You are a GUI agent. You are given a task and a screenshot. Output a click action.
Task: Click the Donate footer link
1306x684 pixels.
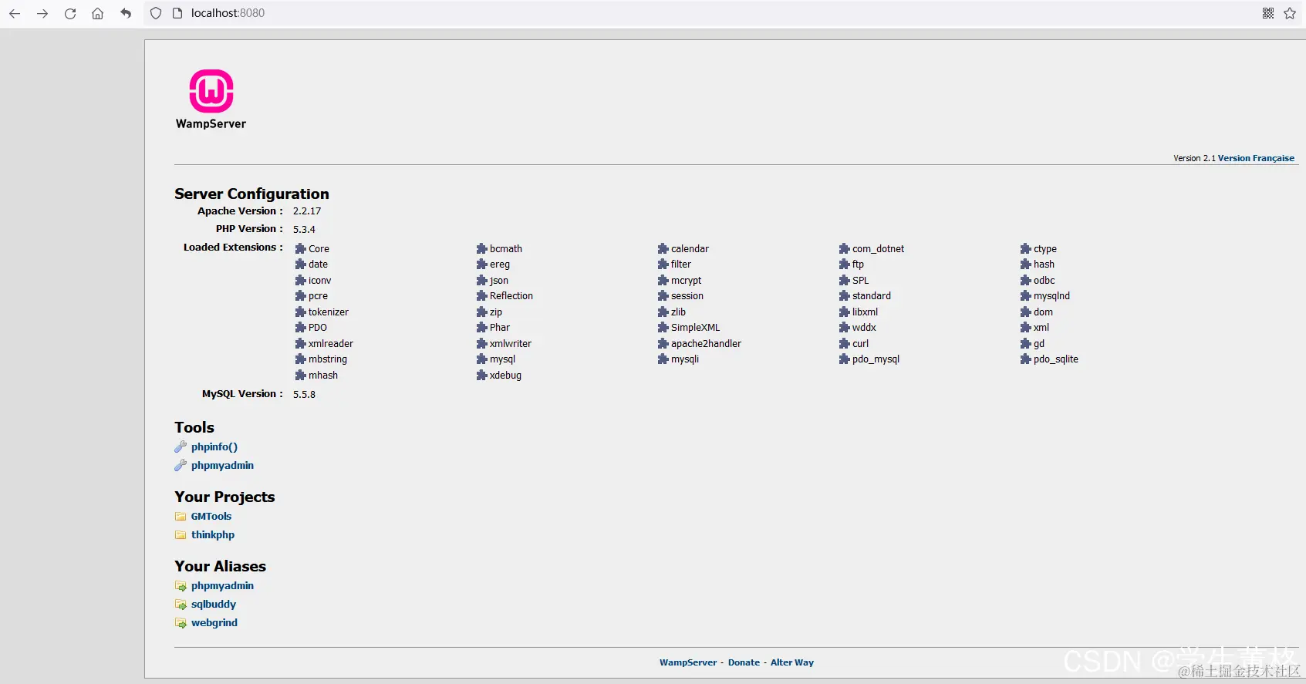click(744, 662)
